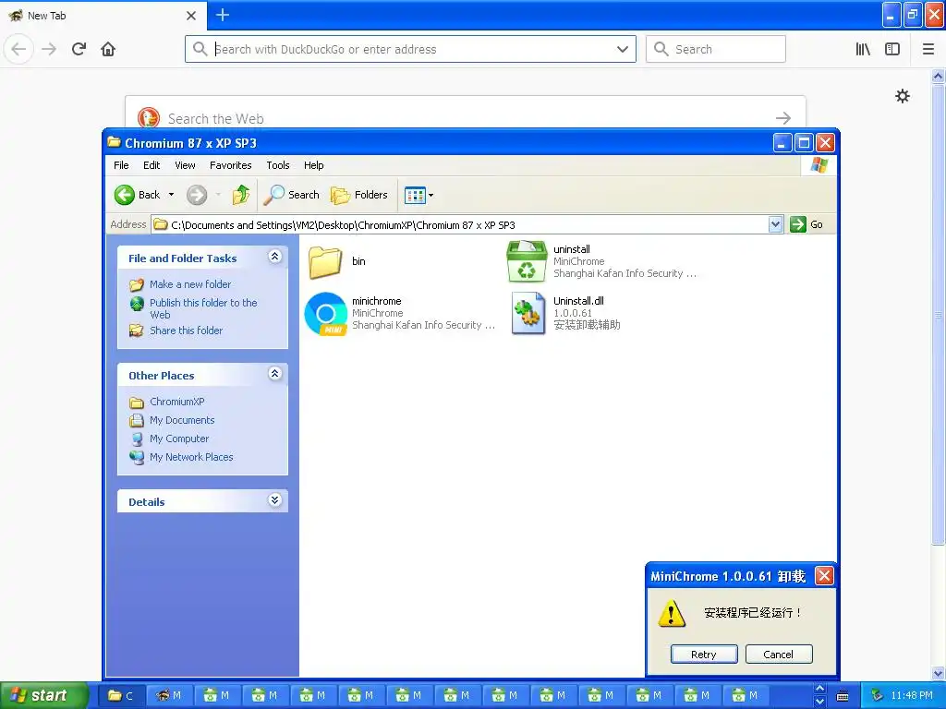Open the View menu
Viewport: 946px width, 709px height.
[185, 165]
